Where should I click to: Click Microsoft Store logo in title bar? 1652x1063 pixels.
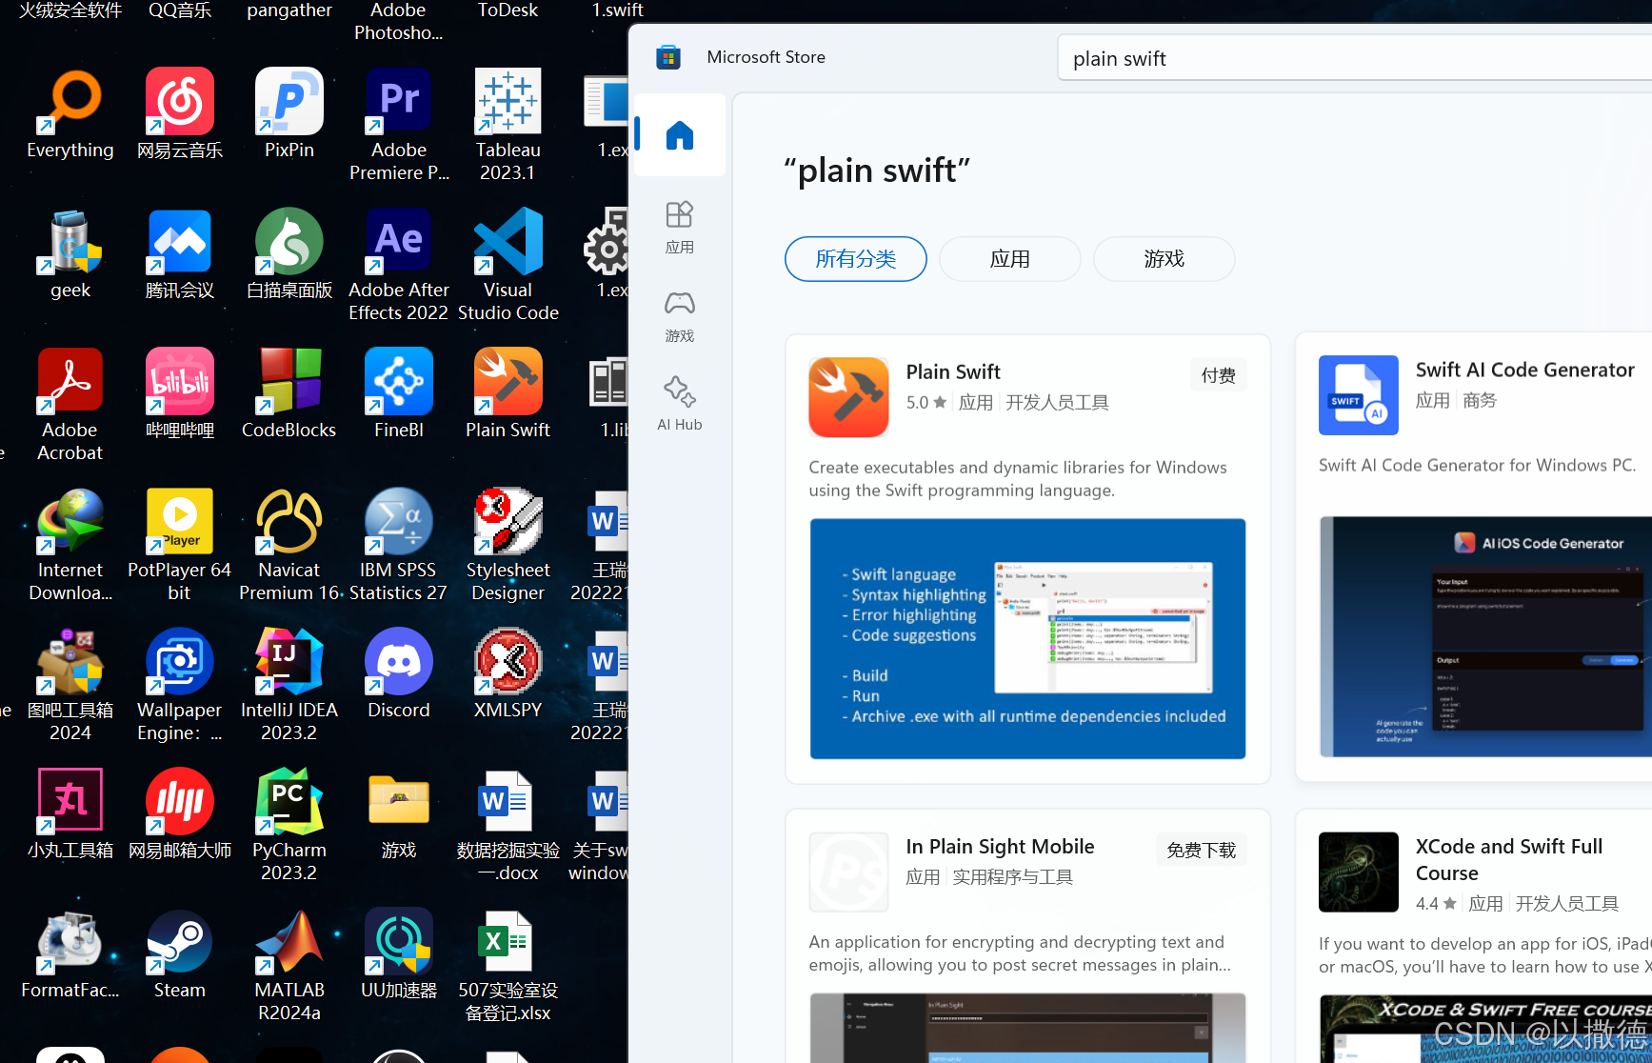point(668,57)
